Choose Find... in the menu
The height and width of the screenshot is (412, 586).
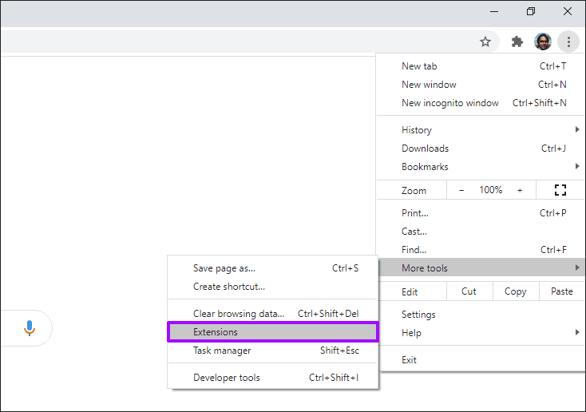coord(481,250)
